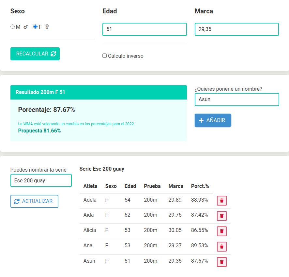
Task: Click the Marca table column header
Action: coord(176,186)
